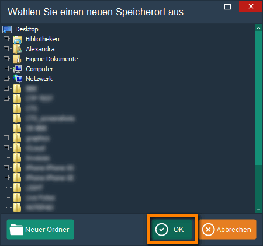Click the checkmark icon on OK button
The height and width of the screenshot is (246, 263).
coord(161,230)
